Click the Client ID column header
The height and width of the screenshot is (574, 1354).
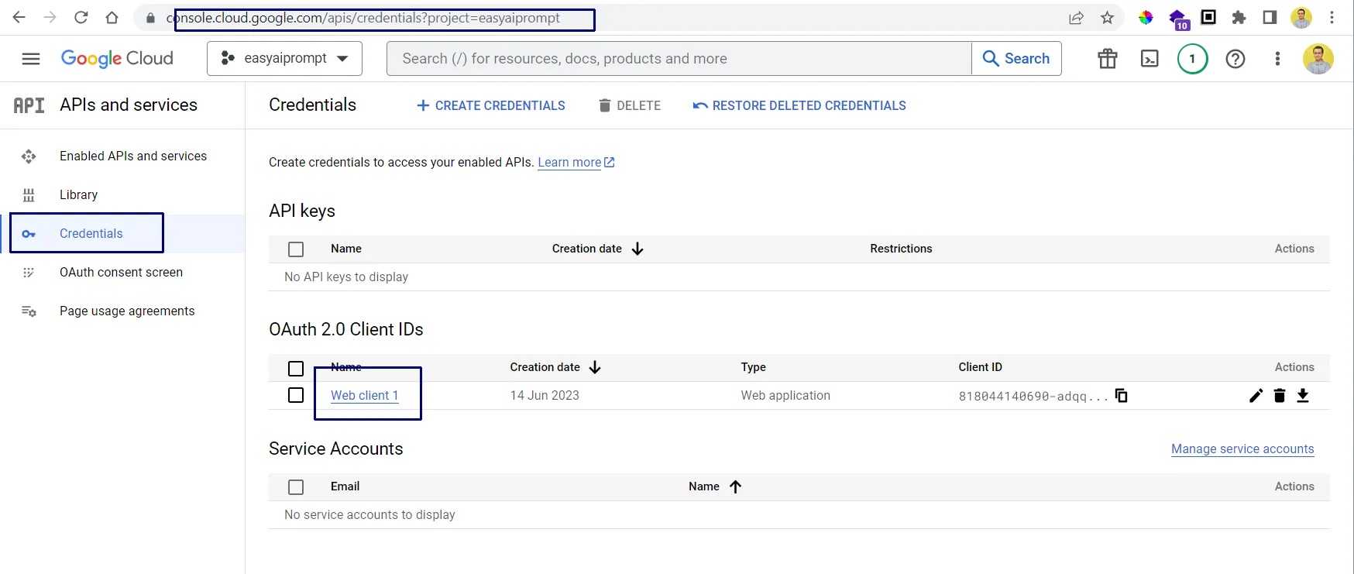[x=980, y=367]
